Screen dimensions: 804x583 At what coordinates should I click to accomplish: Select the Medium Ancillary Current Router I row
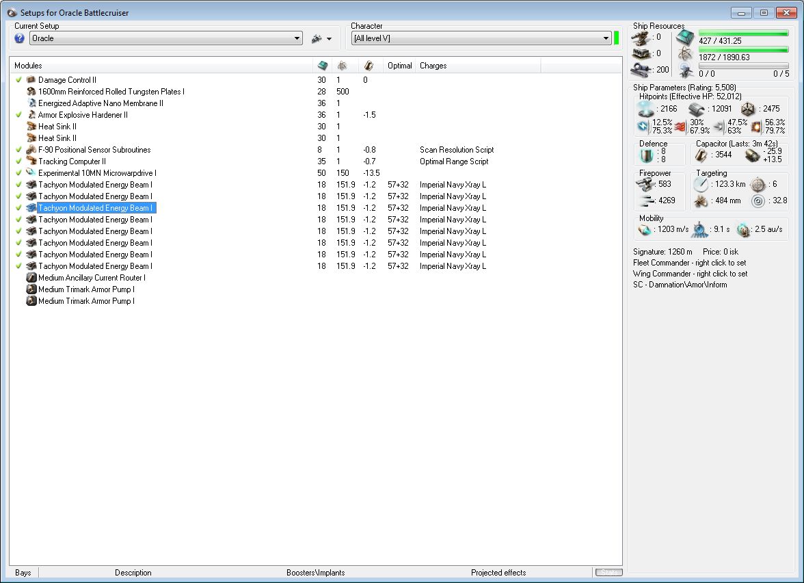tap(315, 278)
